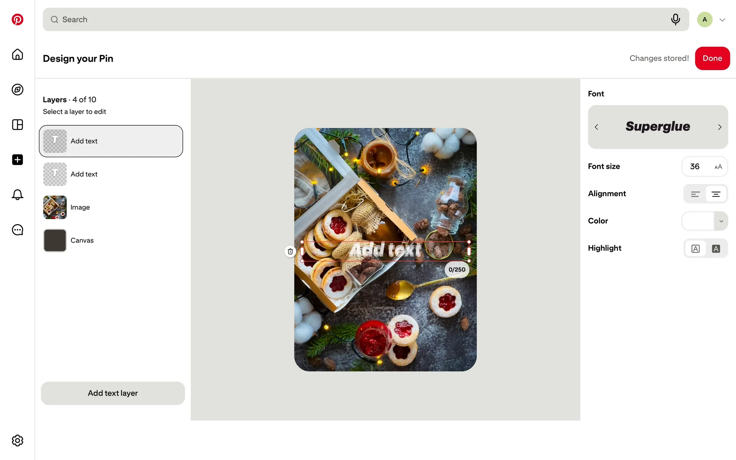Screen dimensions: 736x460
Task: Expand account menu chevron beside avatar
Action: point(722,20)
